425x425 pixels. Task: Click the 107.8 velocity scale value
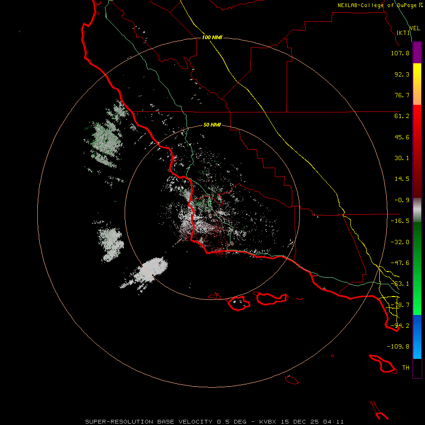[400, 53]
